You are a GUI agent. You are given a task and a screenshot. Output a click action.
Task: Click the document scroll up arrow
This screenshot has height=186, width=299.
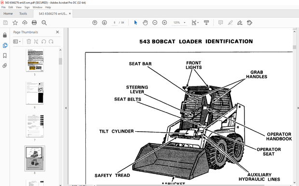(x=295, y=32)
